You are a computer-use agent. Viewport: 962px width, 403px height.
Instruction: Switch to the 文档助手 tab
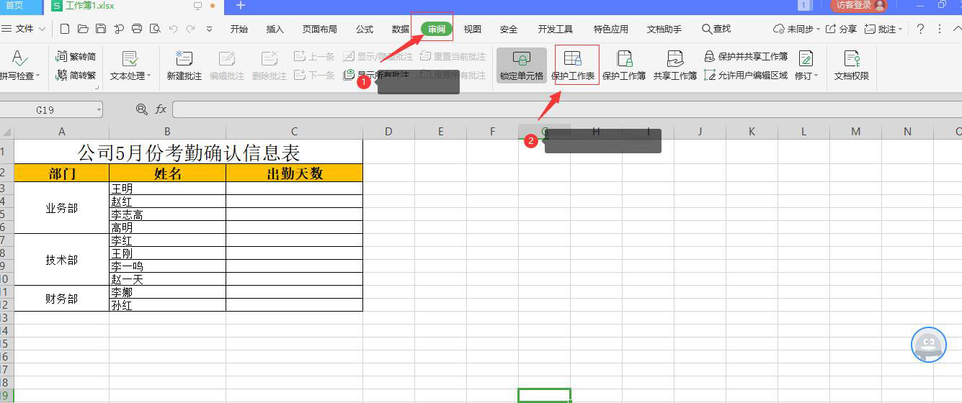664,29
